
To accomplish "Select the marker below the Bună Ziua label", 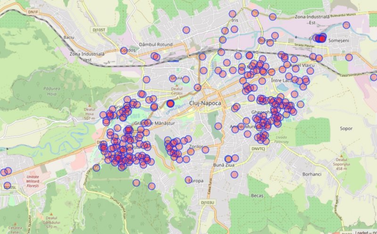I will tap(234, 175).
